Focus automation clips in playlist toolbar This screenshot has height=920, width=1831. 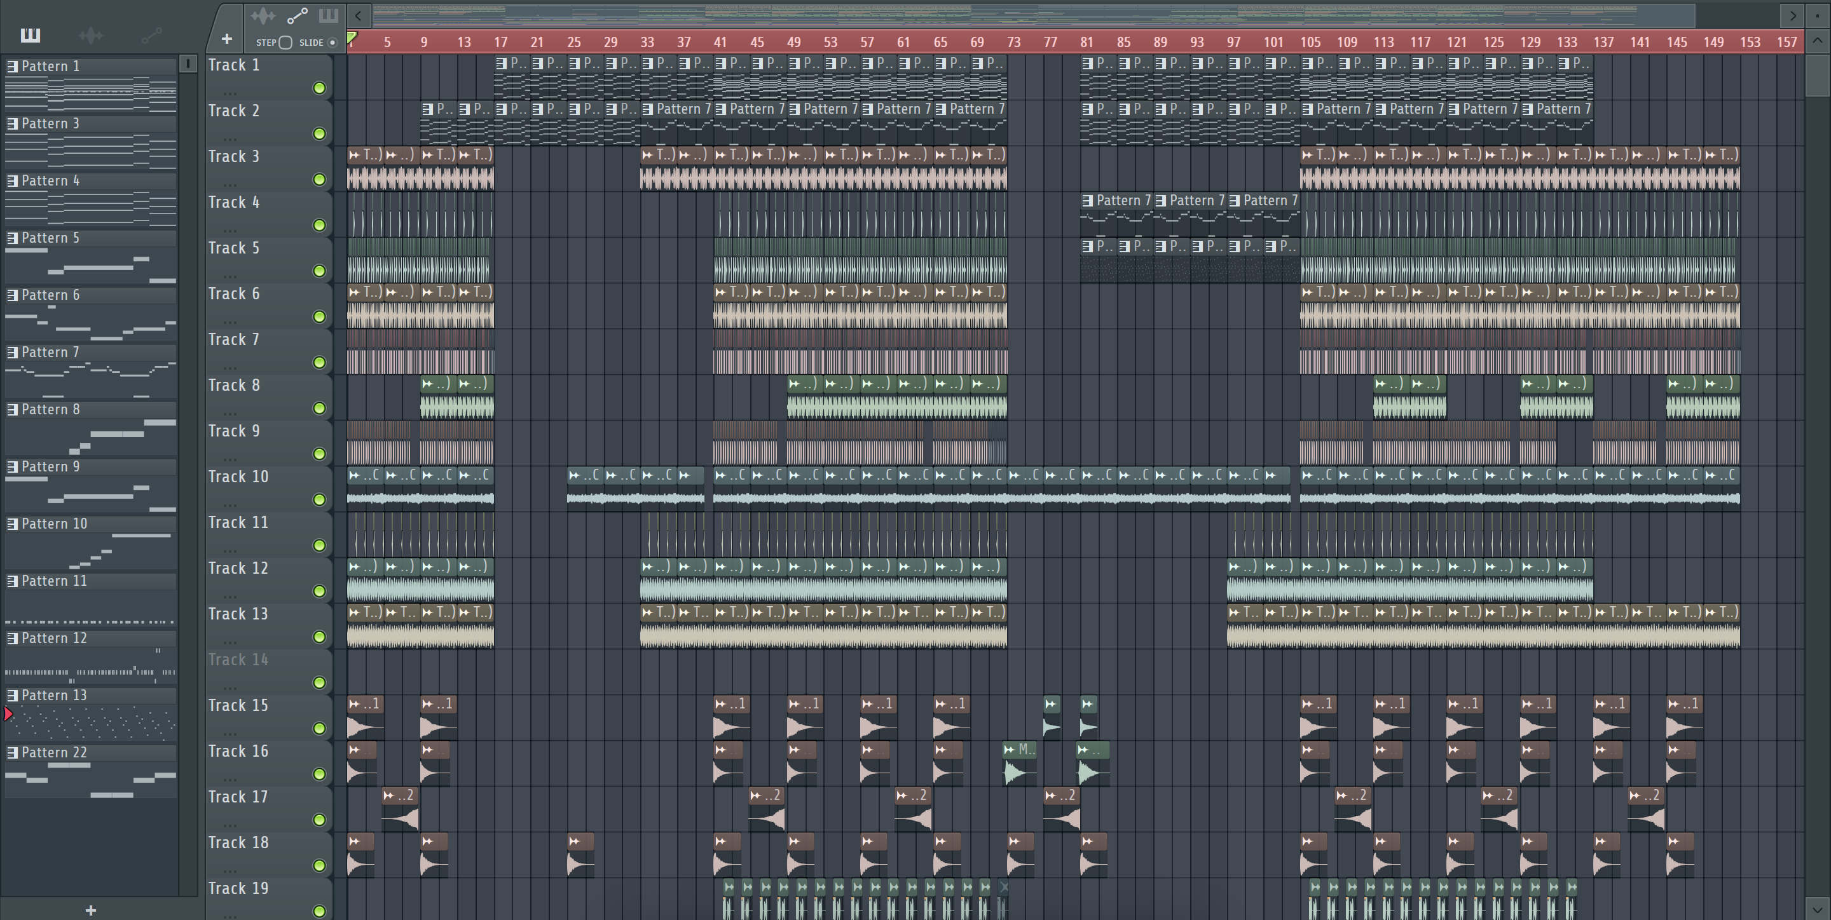tap(297, 16)
